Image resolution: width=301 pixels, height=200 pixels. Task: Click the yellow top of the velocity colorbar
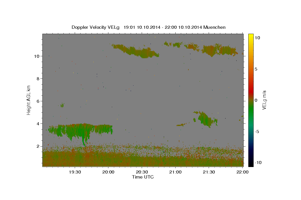(x=251, y=36)
